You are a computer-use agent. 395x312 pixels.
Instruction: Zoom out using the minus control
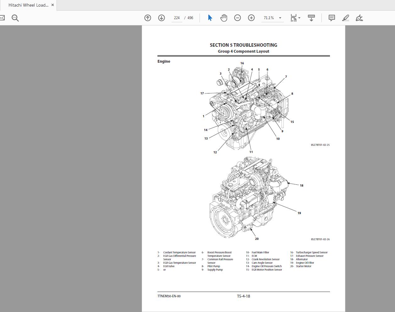point(237,18)
